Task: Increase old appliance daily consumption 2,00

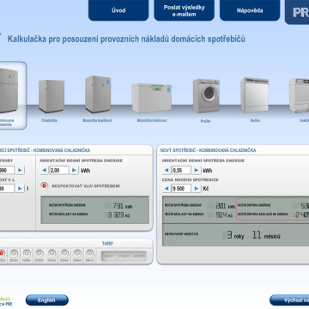Action: 74,171
